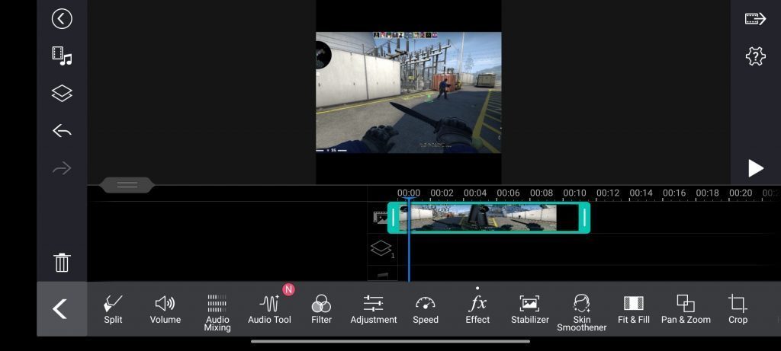This screenshot has width=781, height=351.
Task: Apply the Stabilizer tool
Action: pos(529,309)
